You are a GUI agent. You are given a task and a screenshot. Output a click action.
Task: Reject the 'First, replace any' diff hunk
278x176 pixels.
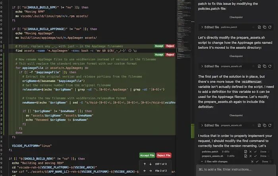(x=170, y=46)
